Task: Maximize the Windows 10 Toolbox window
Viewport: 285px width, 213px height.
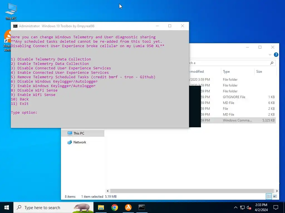Action: [170, 26]
